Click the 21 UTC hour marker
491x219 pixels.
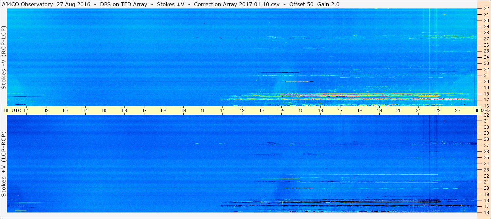tap(418, 110)
